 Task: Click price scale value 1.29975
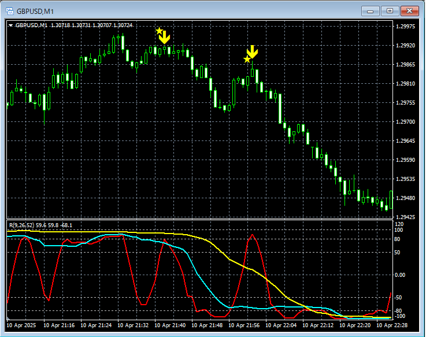(x=406, y=27)
